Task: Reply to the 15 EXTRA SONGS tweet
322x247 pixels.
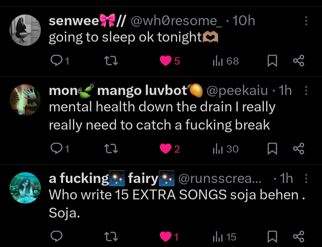Action: pyautogui.click(x=56, y=237)
